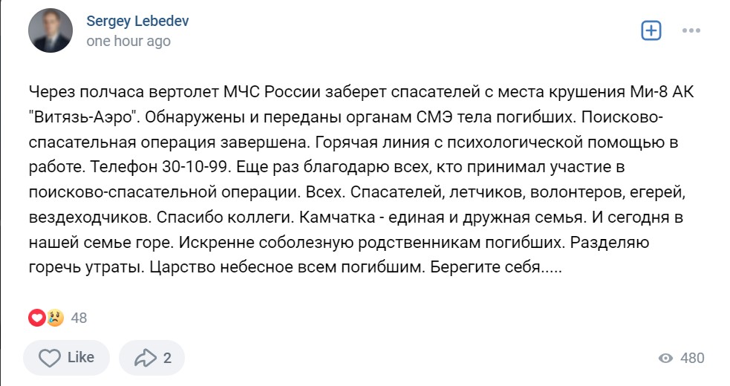Click the share arrow icon
730x386 pixels.
point(146,358)
